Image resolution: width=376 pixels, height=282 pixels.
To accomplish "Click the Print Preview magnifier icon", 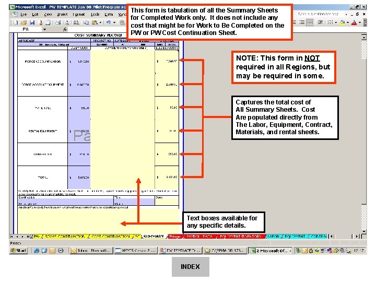I will coord(66,22).
